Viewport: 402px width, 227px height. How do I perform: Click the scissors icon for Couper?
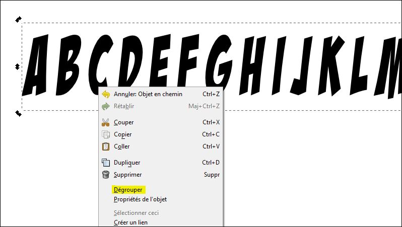coord(106,122)
